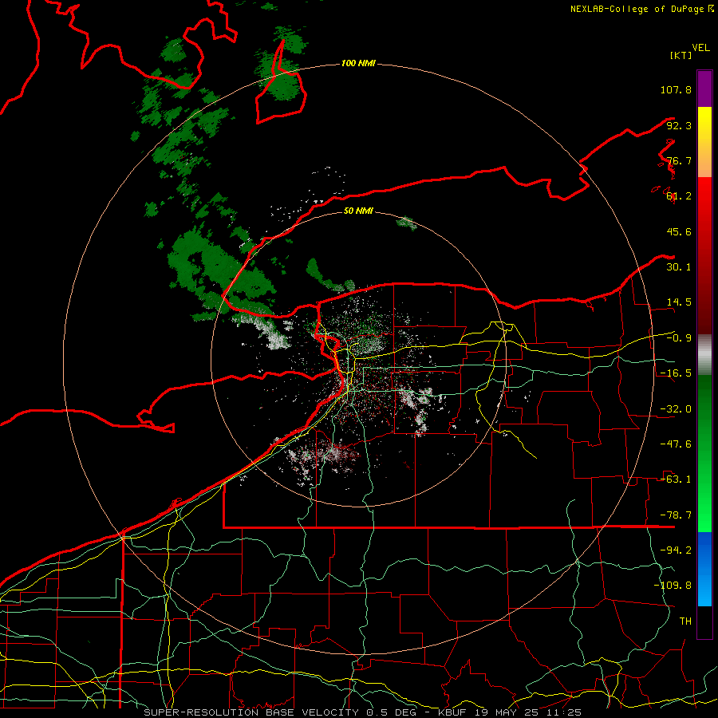
Task: Click the 92.3 velocity scale value
Action: pos(679,125)
